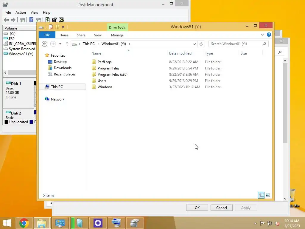This screenshot has width=305, height=229.
Task: Expand Windows81 (Y:) breadcrumb arrow
Action: click(x=129, y=44)
